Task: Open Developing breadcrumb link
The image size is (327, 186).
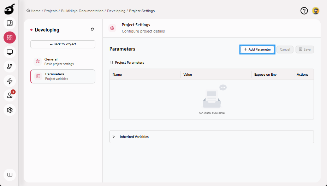Action: coord(116,11)
